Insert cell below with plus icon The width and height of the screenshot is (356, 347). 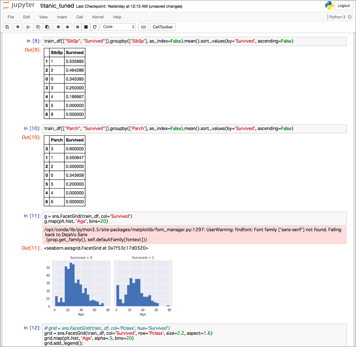(18, 27)
